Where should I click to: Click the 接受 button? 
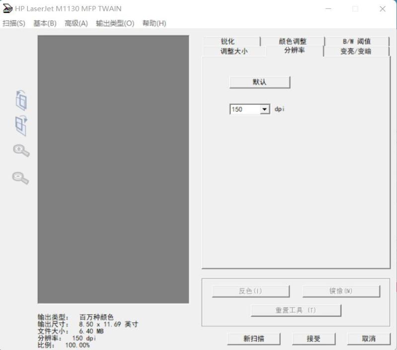pos(314,339)
